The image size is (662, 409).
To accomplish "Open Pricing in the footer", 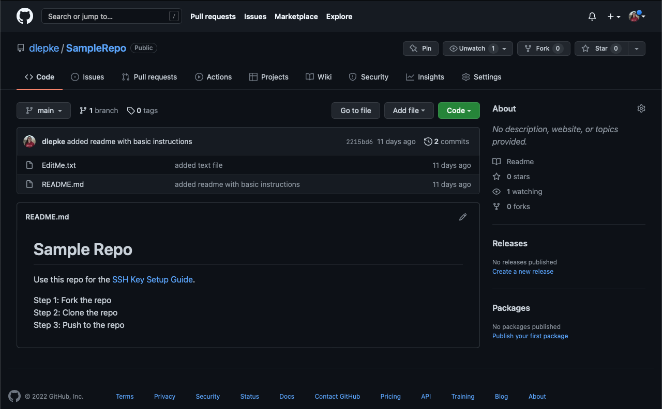I will [390, 397].
